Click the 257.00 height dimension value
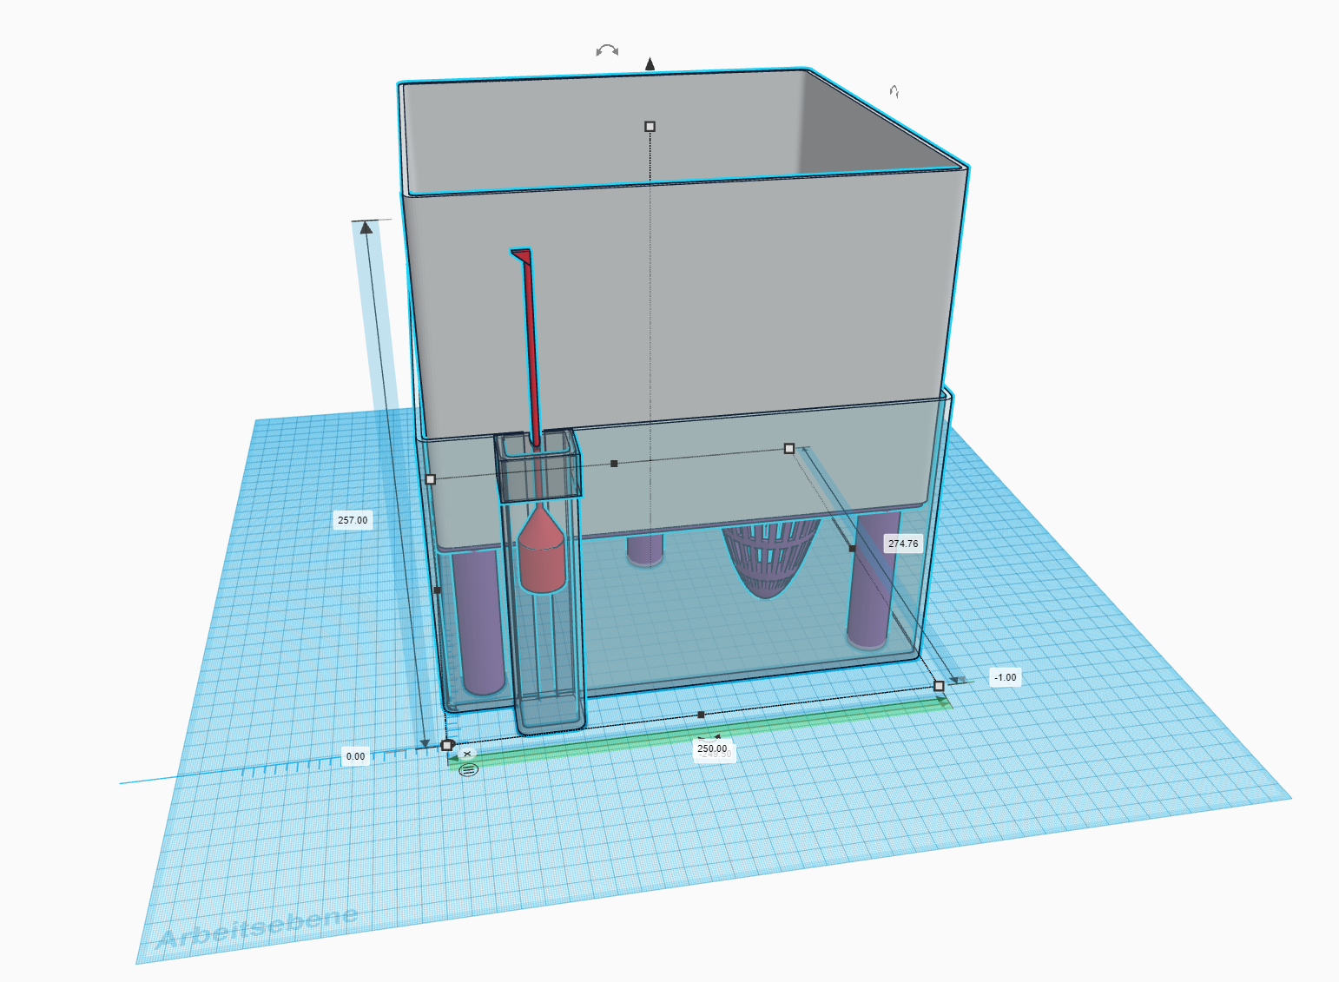This screenshot has height=982, width=1339. tap(353, 520)
